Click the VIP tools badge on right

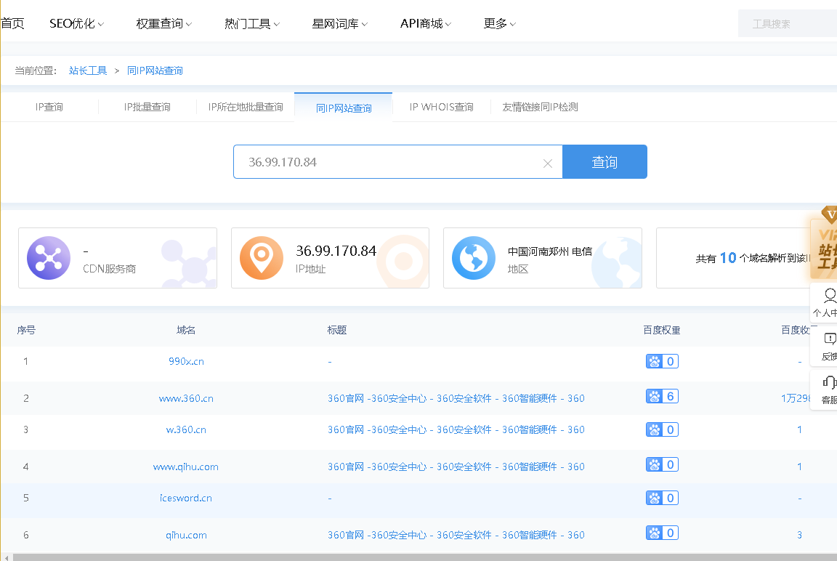[823, 250]
